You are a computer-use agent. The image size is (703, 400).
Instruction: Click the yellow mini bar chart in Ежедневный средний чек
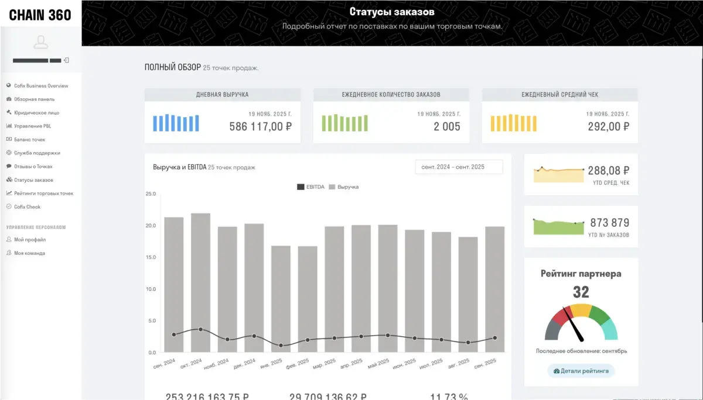513,123
